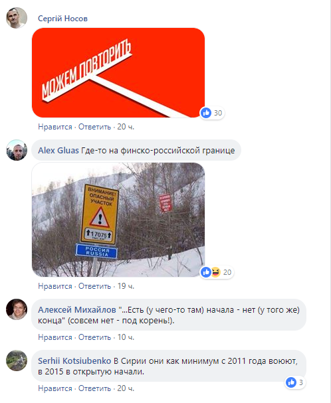The image size is (331, 403).
Task: Click the laughing emoji reaction icon
Action: point(216,272)
